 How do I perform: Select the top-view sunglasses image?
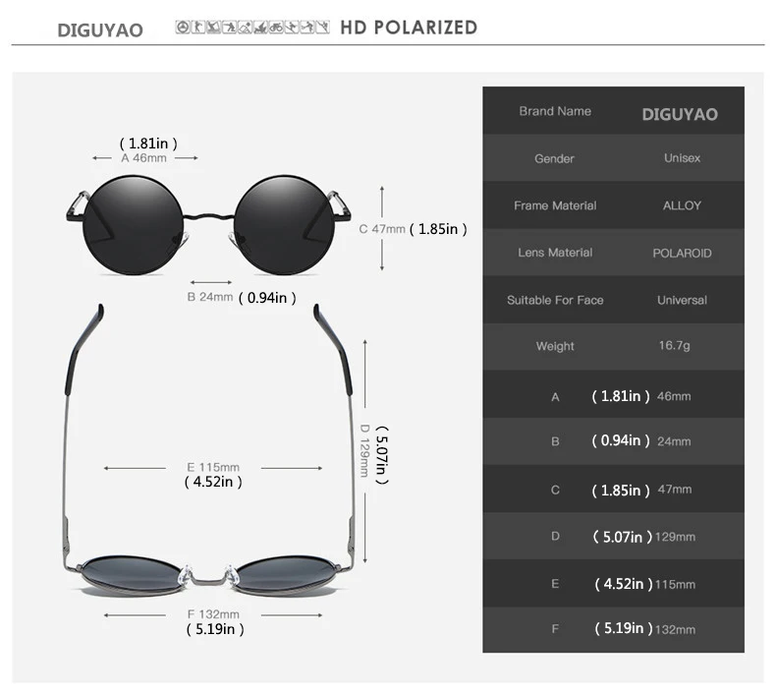[208, 450]
